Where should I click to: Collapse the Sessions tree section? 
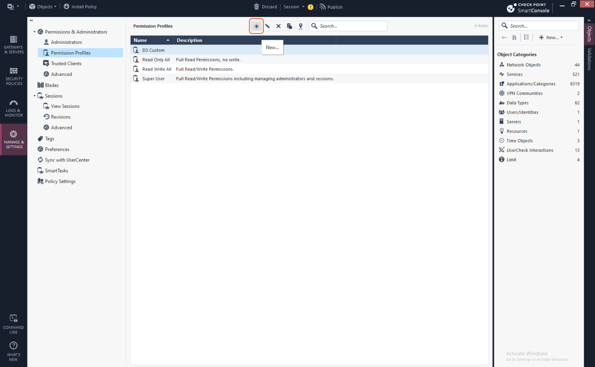click(34, 96)
